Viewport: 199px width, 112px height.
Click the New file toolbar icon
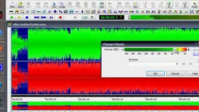tap(12, 5)
